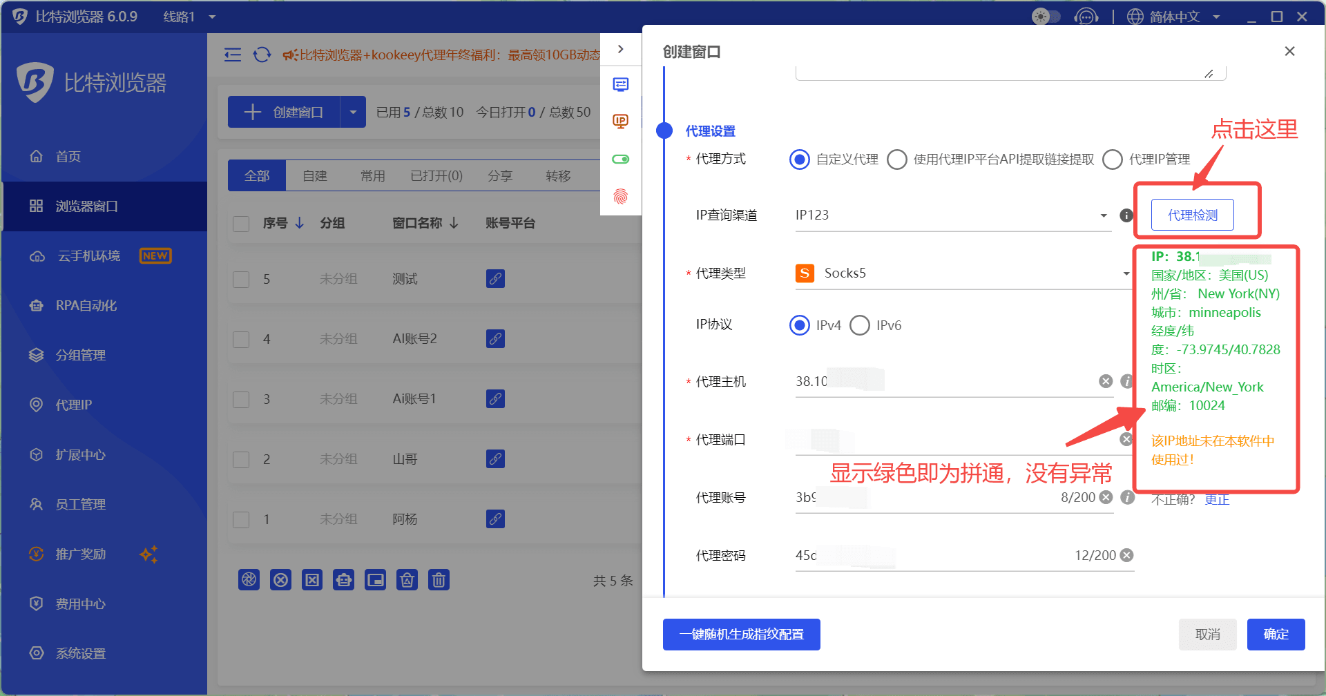The width and height of the screenshot is (1326, 696).
Task: Click the robot icon in bottom toolbar
Action: (343, 580)
